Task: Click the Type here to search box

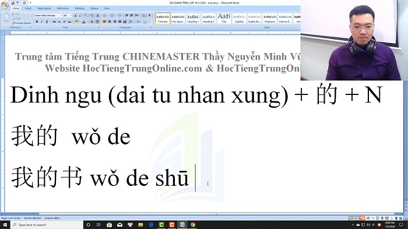Action: click(x=47, y=224)
